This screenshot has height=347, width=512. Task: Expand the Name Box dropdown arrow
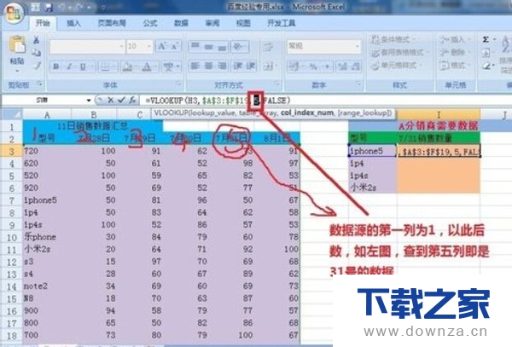[89, 101]
